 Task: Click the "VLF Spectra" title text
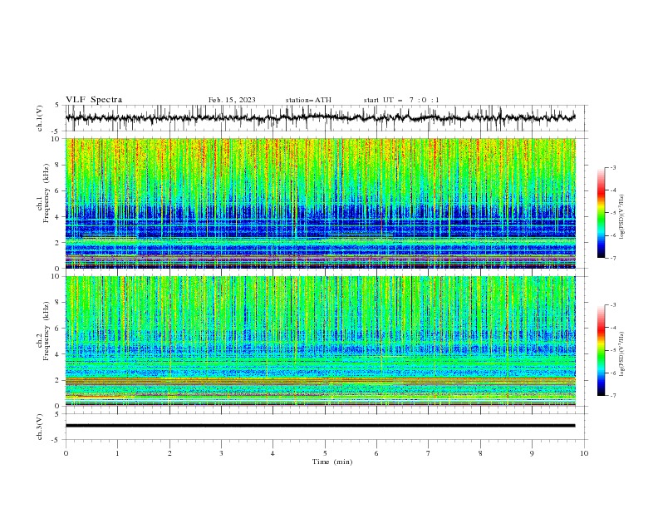94,100
